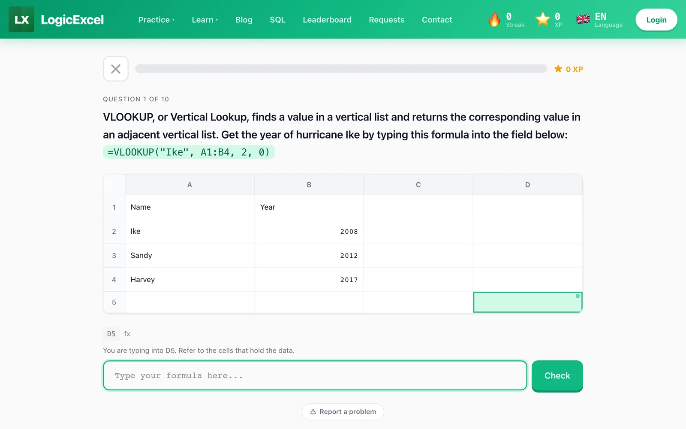Click the cell containing Name
The image size is (686, 429).
190,207
